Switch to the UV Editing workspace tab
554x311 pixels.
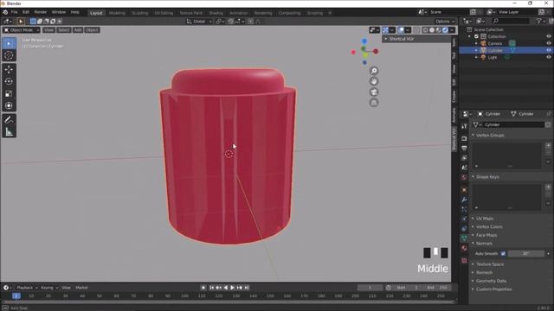click(164, 13)
